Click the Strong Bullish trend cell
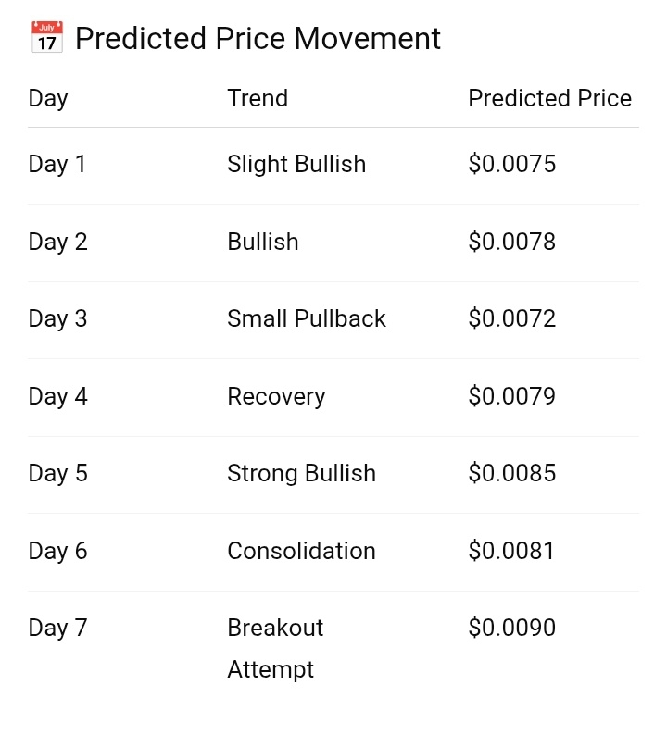This screenshot has height=735, width=667. click(301, 474)
